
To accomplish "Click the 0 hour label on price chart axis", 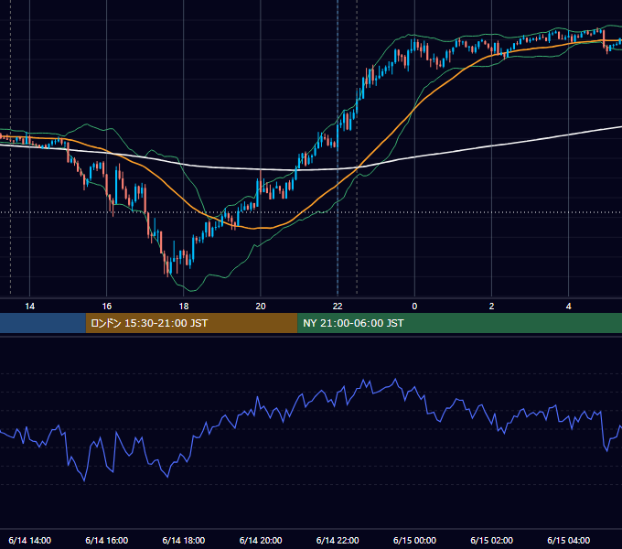I will [x=414, y=307].
